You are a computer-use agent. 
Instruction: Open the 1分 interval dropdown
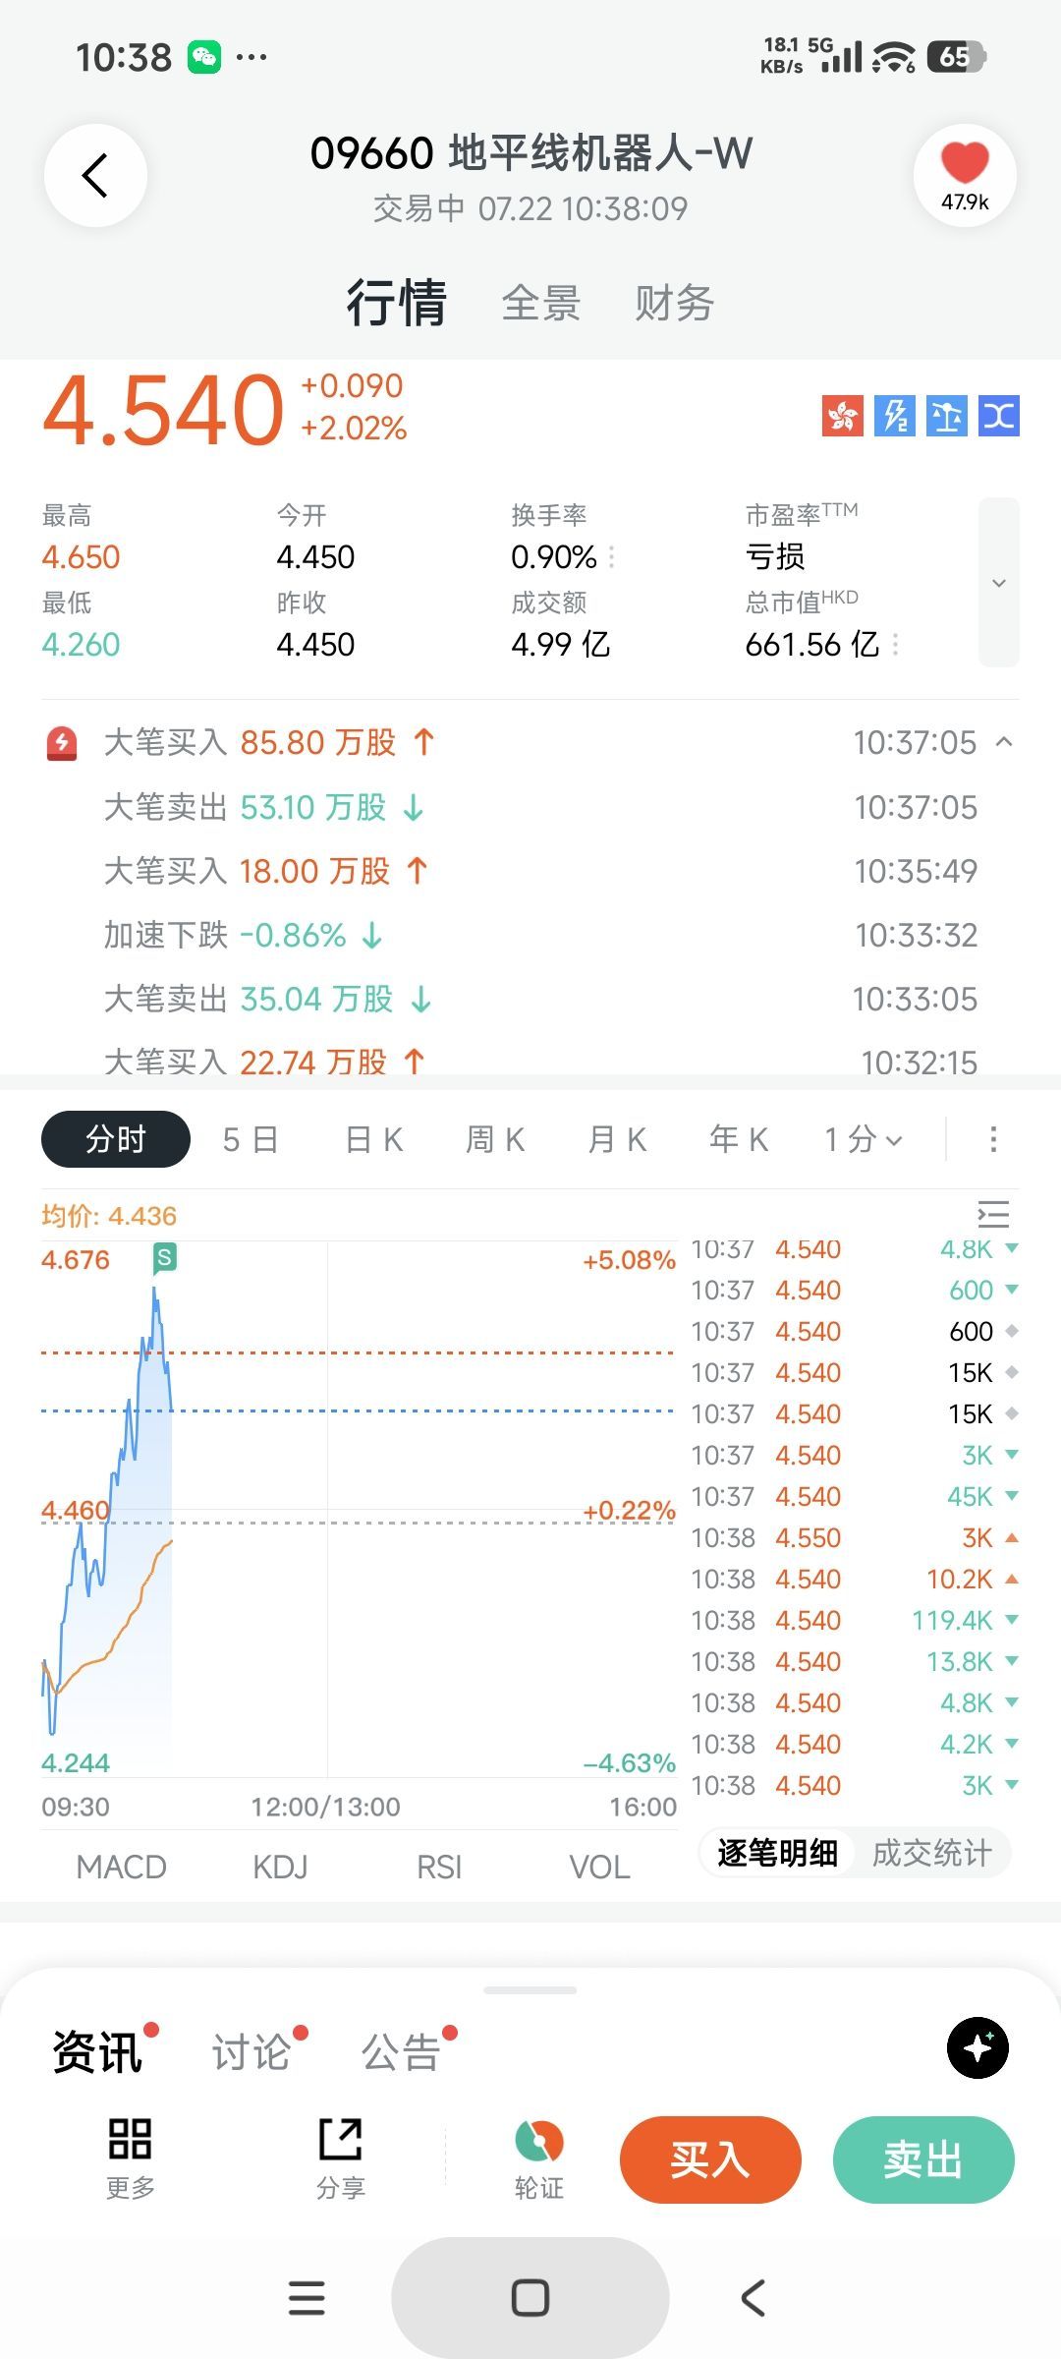click(x=864, y=1139)
